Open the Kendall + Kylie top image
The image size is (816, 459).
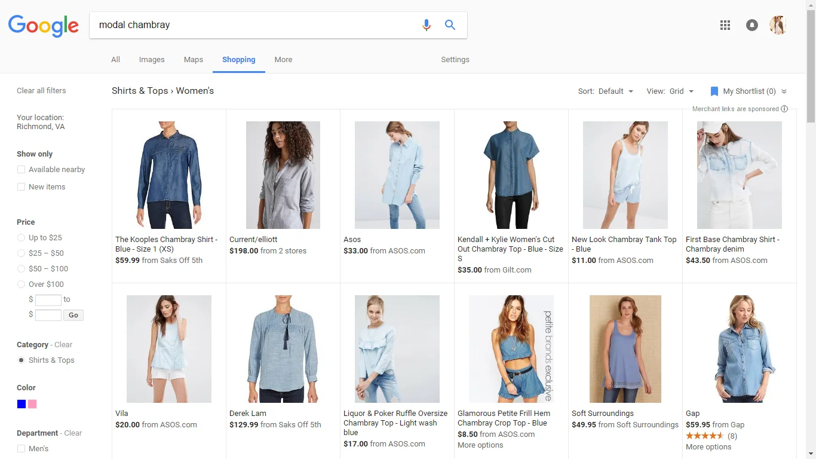(511, 175)
